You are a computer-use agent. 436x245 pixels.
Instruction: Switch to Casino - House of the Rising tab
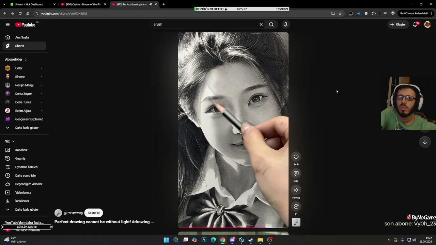[x=83, y=4]
